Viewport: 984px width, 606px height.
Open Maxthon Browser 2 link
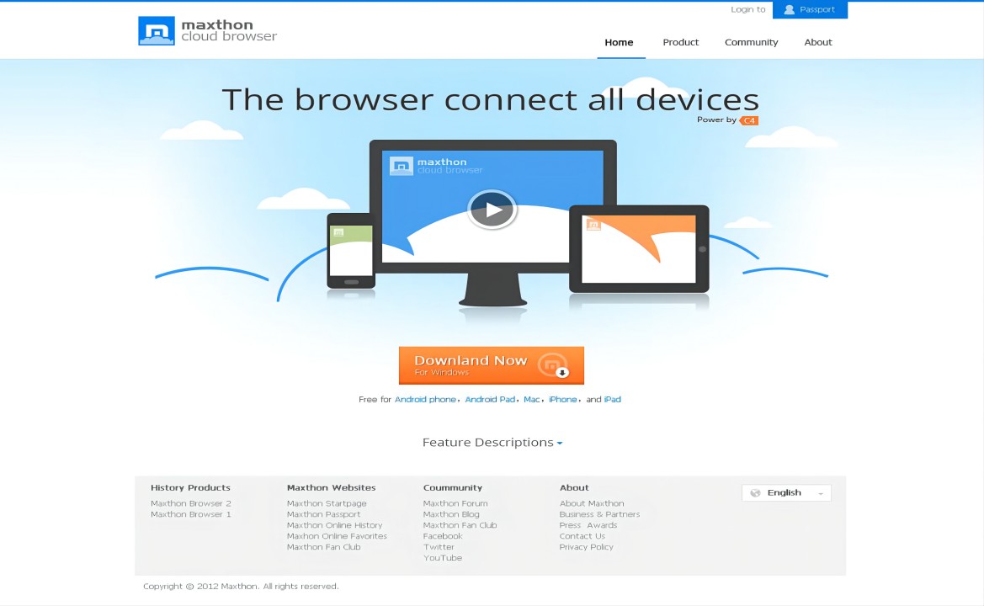pos(191,504)
